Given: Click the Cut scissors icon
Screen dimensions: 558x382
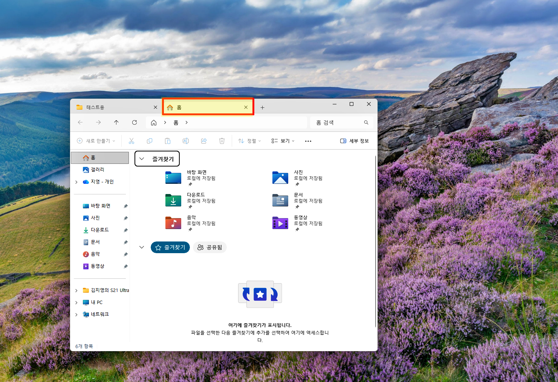Looking at the screenshot, I should click(x=131, y=141).
